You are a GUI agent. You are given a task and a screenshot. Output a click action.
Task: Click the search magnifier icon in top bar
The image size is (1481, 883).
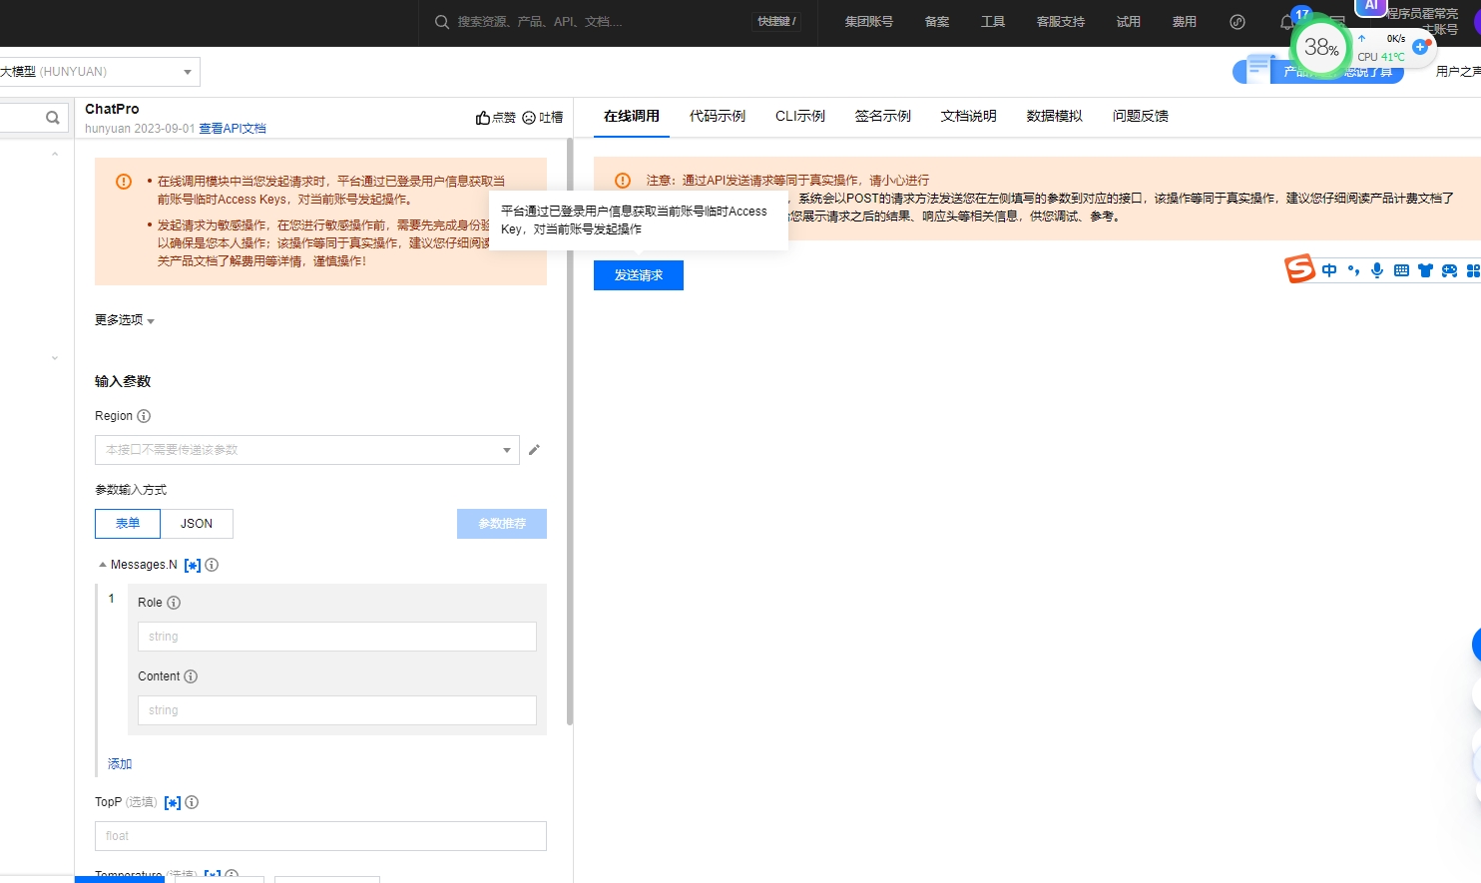(442, 22)
